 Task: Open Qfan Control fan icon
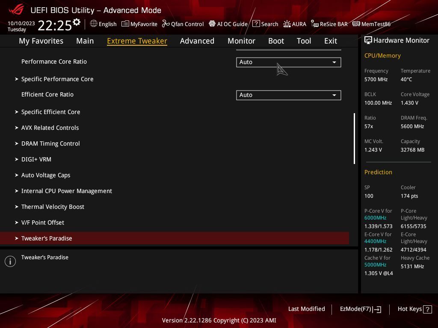coord(166,24)
